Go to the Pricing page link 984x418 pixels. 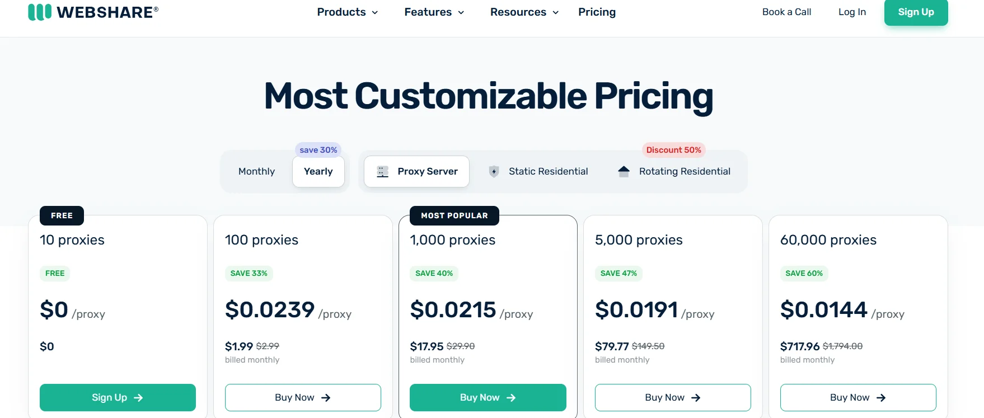pos(597,12)
